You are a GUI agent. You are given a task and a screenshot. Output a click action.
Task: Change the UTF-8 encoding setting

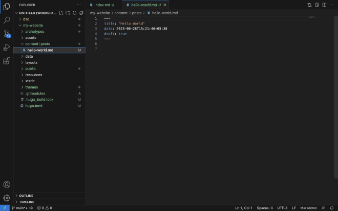282,208
